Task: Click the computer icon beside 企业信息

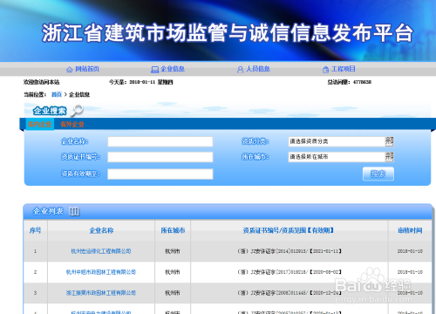Action: pyautogui.click(x=155, y=70)
